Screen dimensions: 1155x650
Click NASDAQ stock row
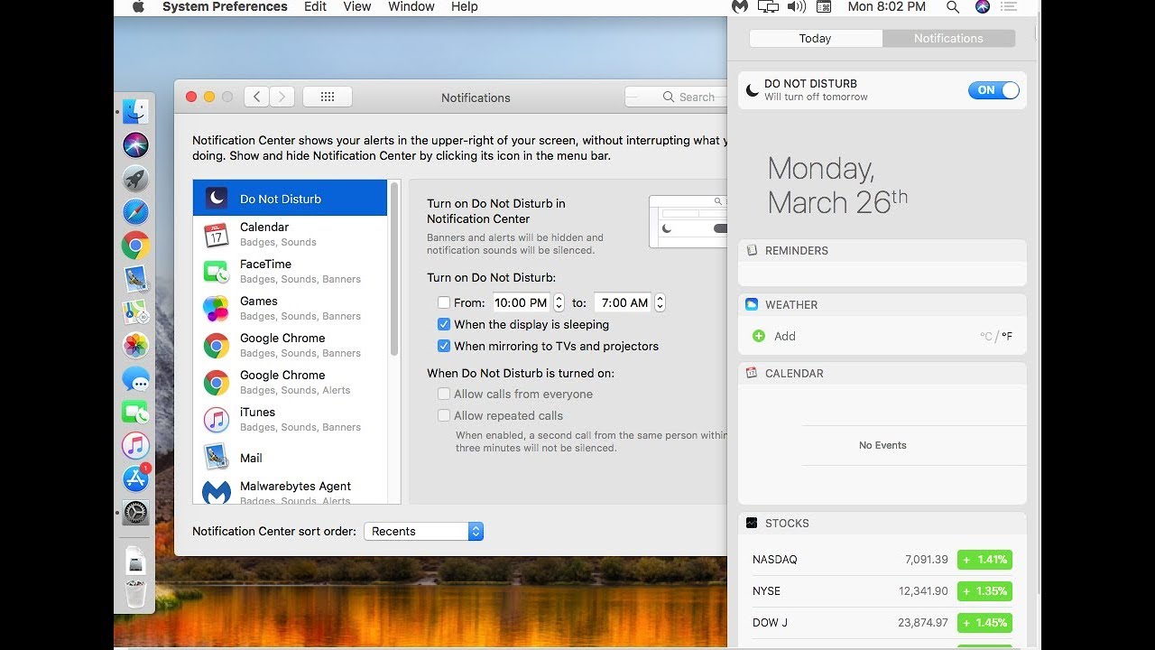click(x=882, y=560)
